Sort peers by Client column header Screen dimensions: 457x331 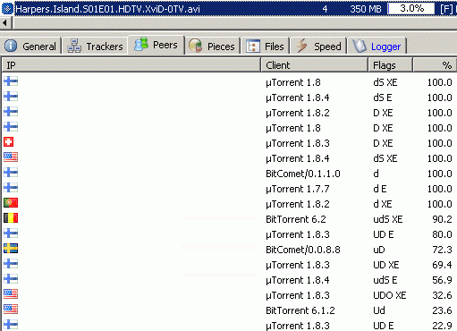315,65
